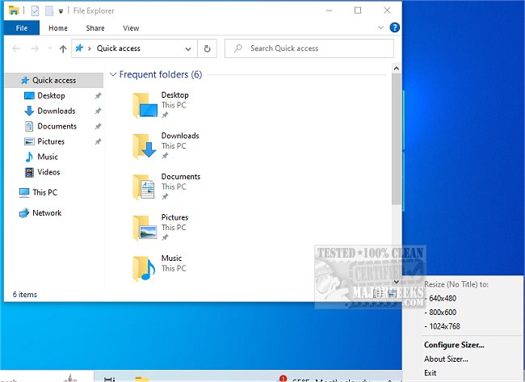Select the Desktop folder icon in Frequent folders
The height and width of the screenshot is (382, 525).
tap(145, 105)
